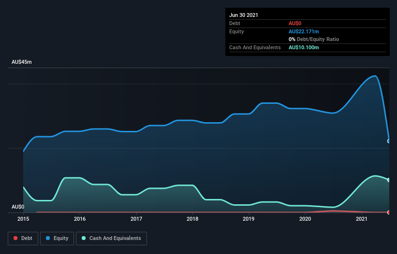Click the AU$10.100m cash value in tooltip
The height and width of the screenshot is (254, 397).
point(304,47)
